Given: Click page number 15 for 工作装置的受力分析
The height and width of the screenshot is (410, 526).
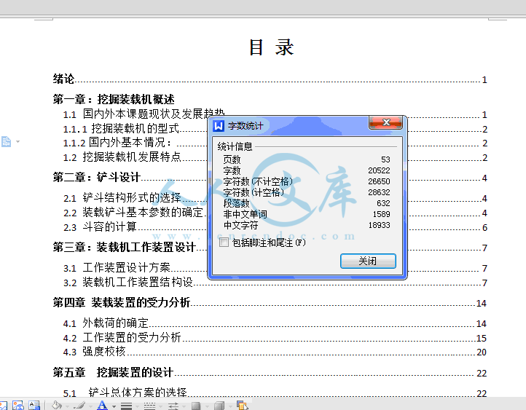Looking at the screenshot, I should pos(482,338).
